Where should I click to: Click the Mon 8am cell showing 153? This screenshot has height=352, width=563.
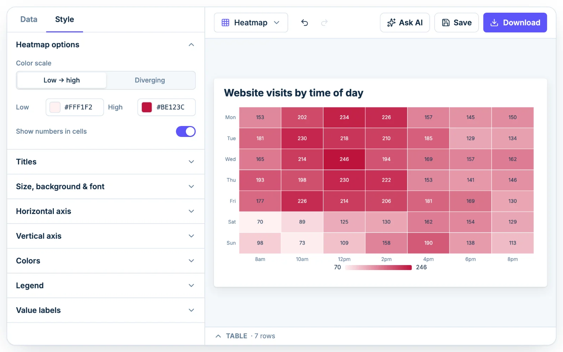click(x=260, y=117)
